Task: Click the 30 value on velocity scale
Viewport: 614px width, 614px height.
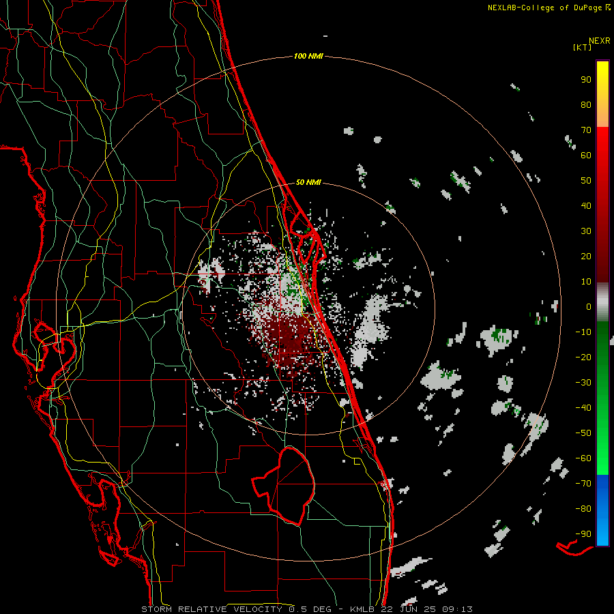Action: pos(586,231)
